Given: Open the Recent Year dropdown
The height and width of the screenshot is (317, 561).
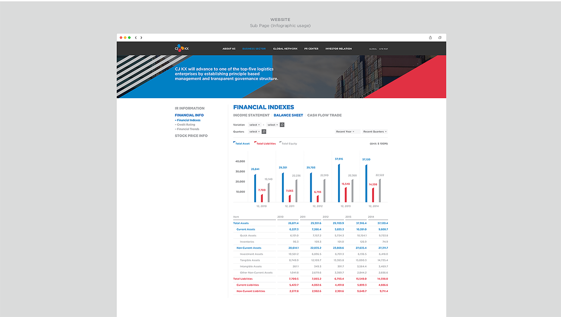Looking at the screenshot, I should pos(345,131).
